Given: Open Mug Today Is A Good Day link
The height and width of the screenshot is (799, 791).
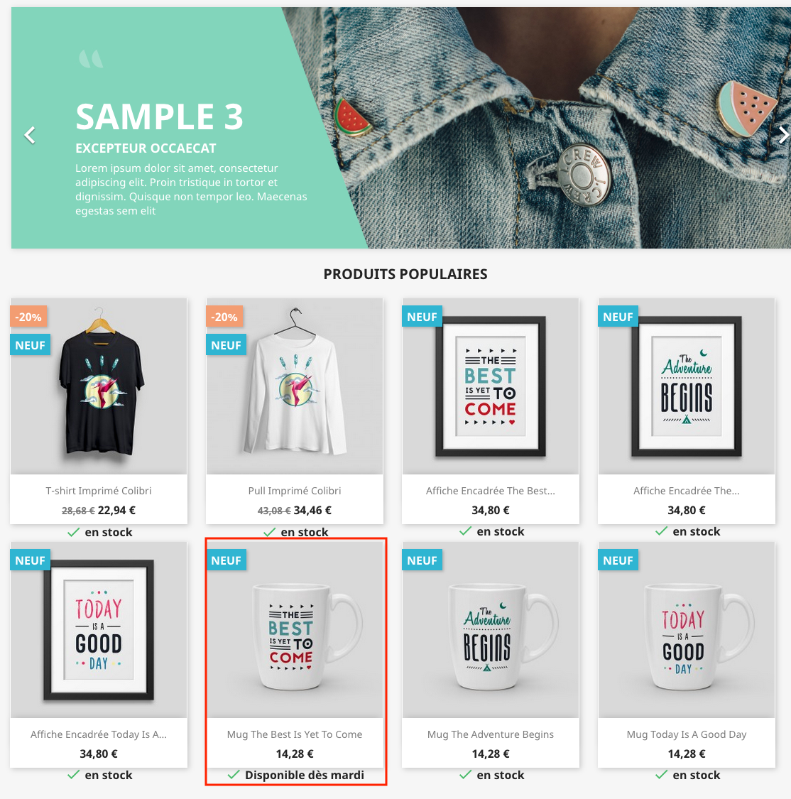Looking at the screenshot, I should pyautogui.click(x=687, y=734).
